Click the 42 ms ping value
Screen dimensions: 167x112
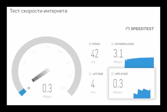(x=95, y=53)
